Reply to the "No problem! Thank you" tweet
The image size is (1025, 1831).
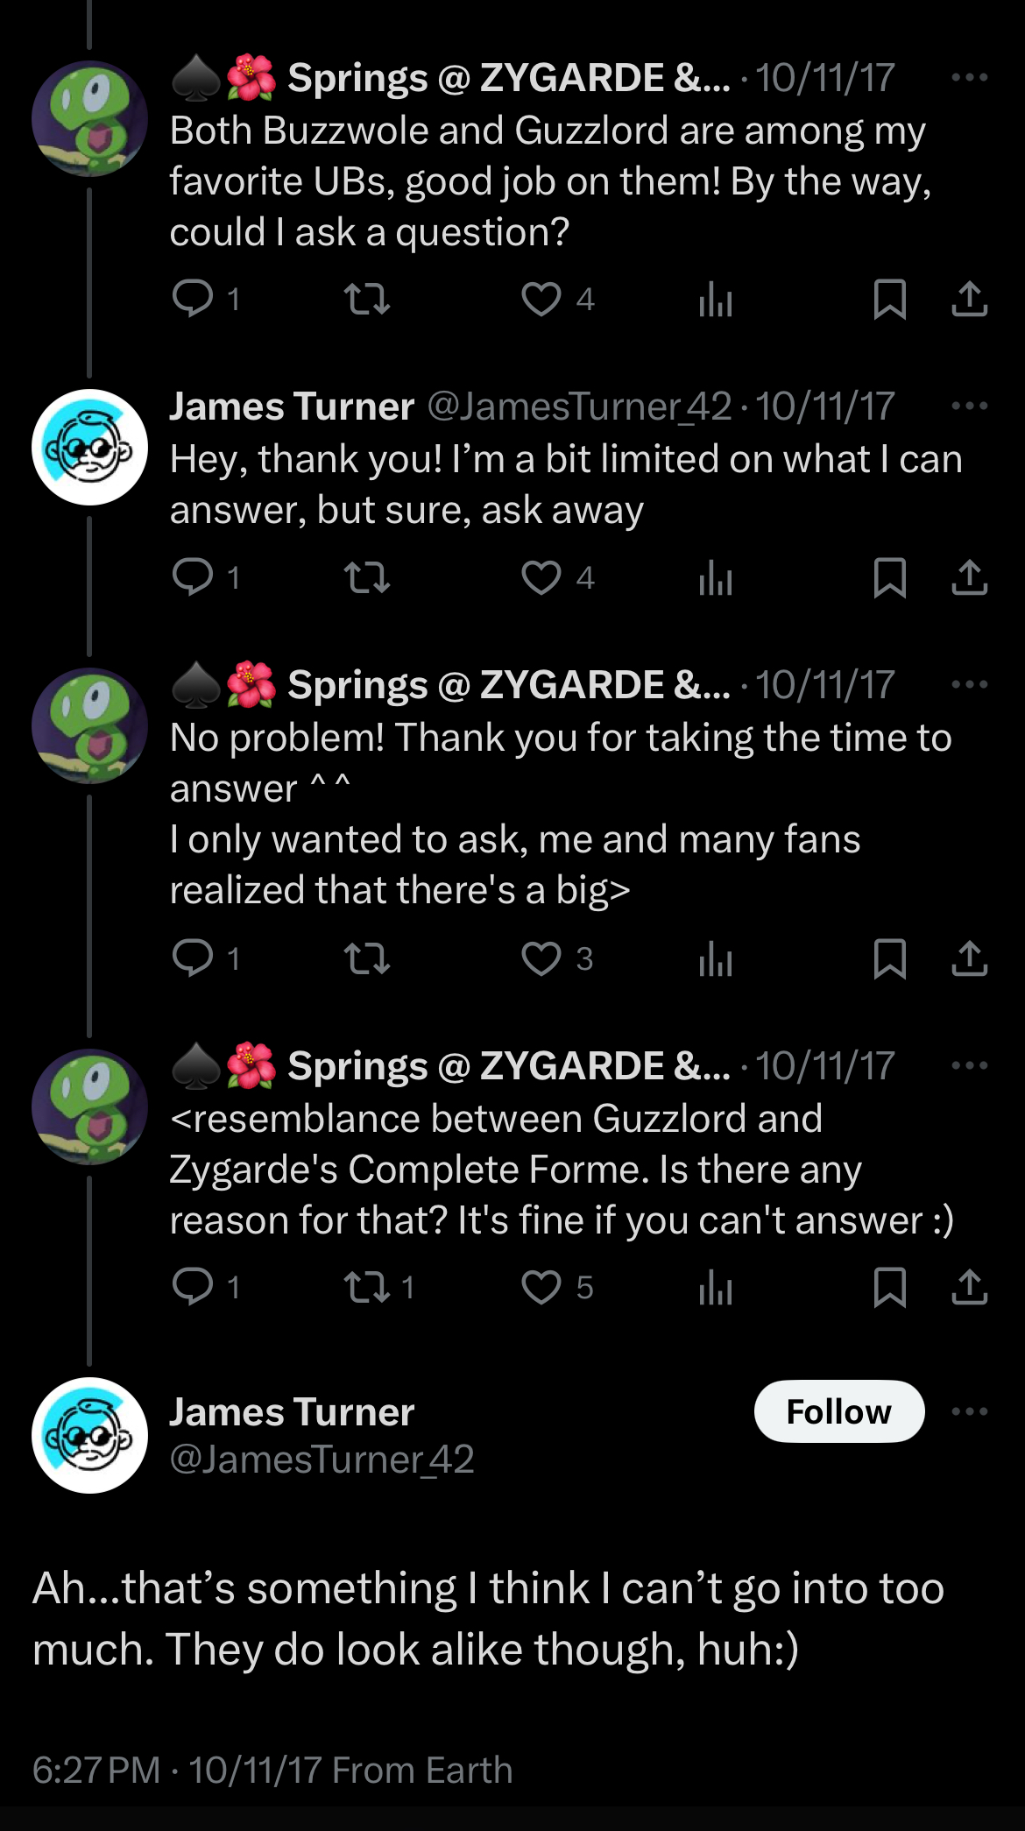(x=193, y=958)
